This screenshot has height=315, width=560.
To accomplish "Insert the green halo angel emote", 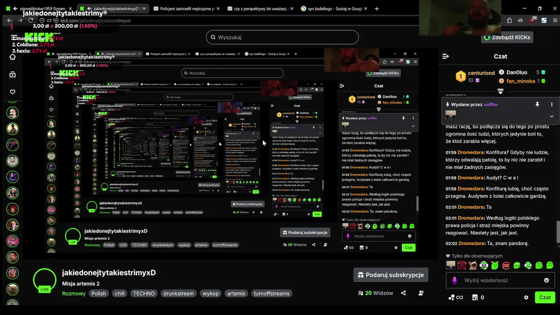I will (495, 265).
